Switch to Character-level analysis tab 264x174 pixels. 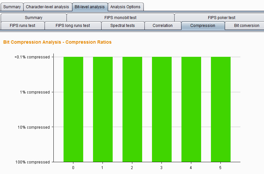(x=47, y=7)
